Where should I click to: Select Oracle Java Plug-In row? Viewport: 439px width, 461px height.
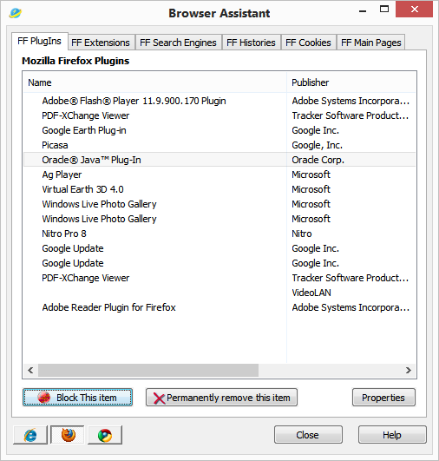tap(219, 160)
